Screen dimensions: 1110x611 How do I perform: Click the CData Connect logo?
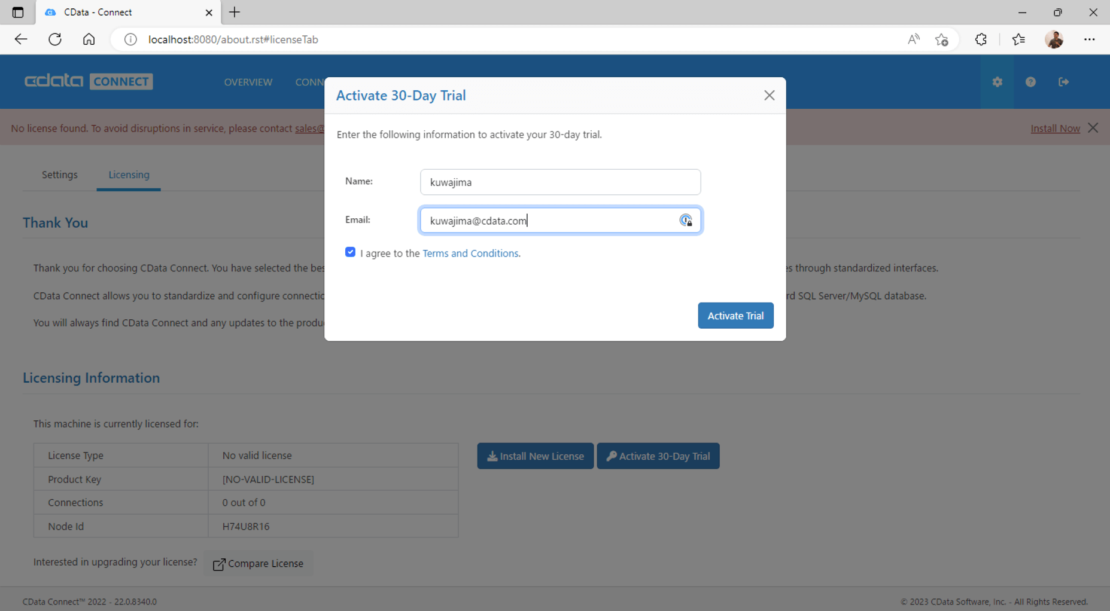click(x=89, y=81)
